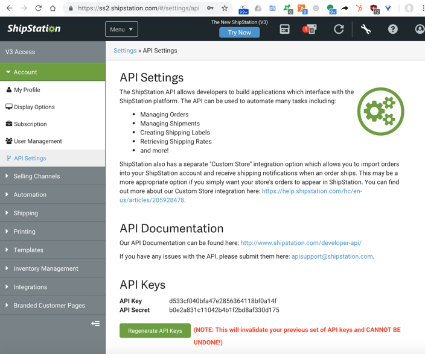Click the ShipStation logo

34,28
